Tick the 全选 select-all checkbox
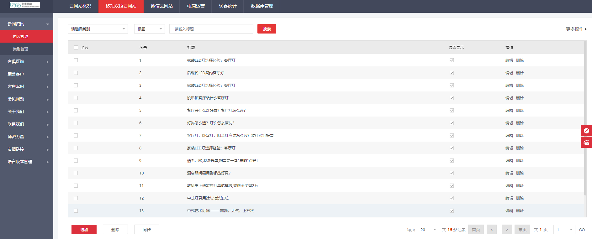 pyautogui.click(x=76, y=48)
